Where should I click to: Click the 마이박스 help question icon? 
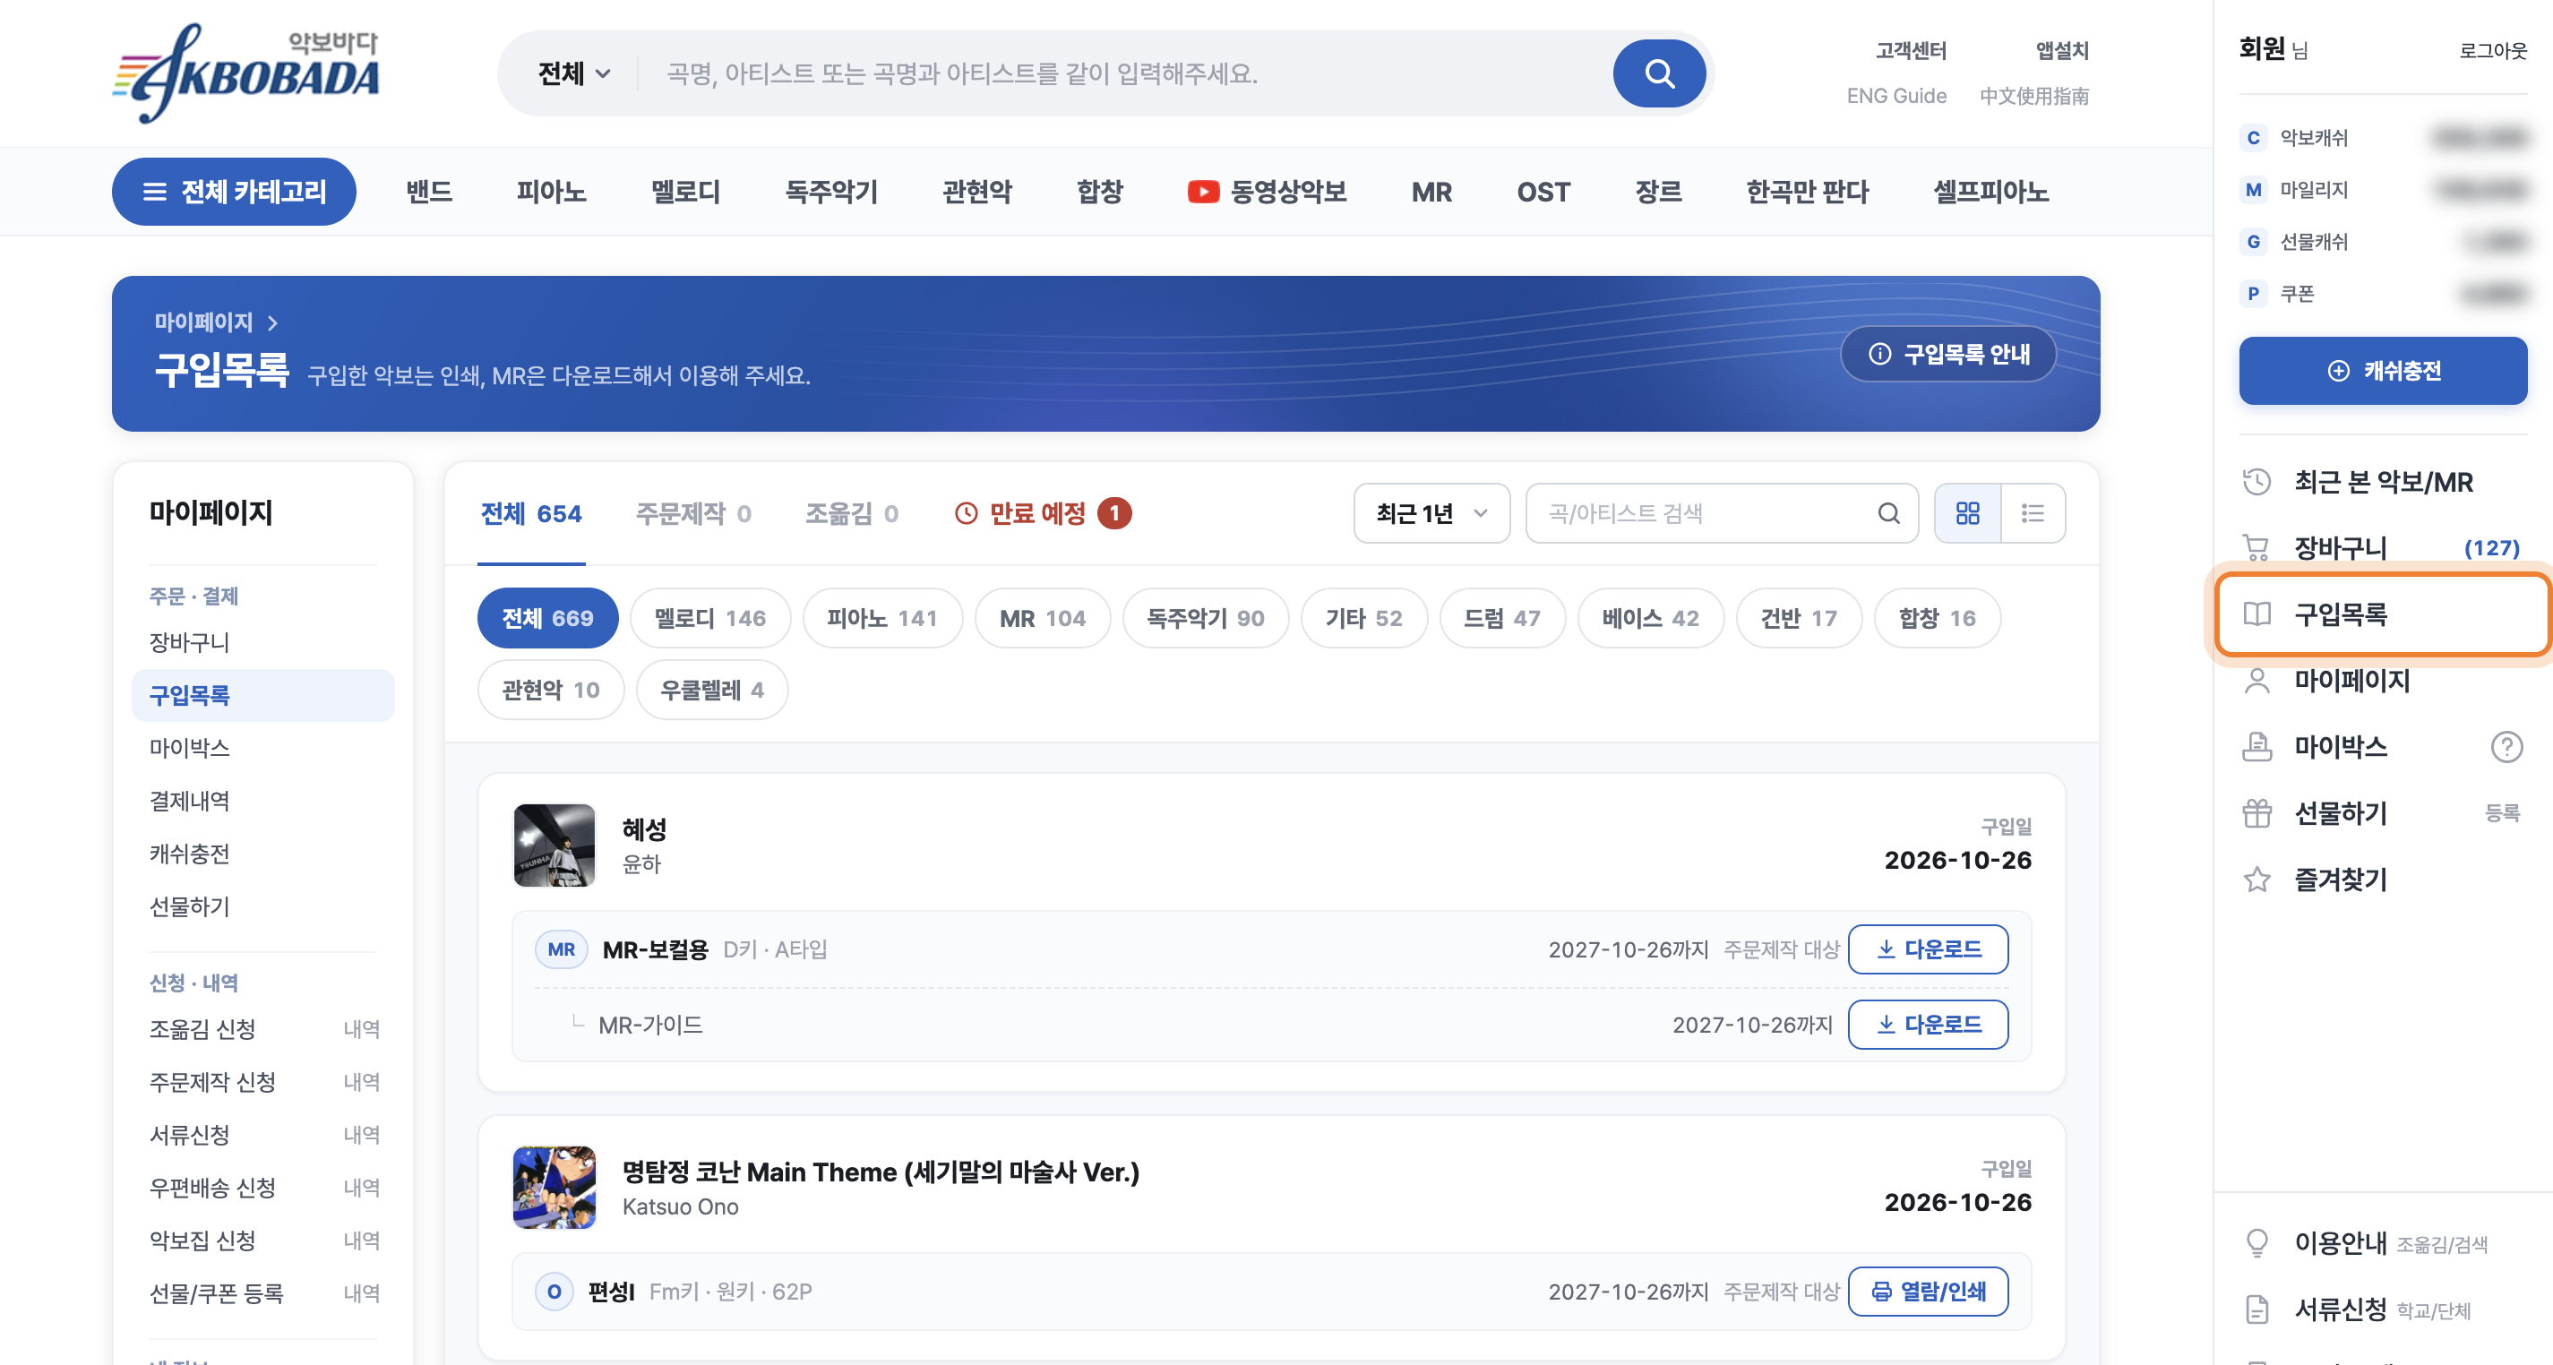click(x=2506, y=747)
